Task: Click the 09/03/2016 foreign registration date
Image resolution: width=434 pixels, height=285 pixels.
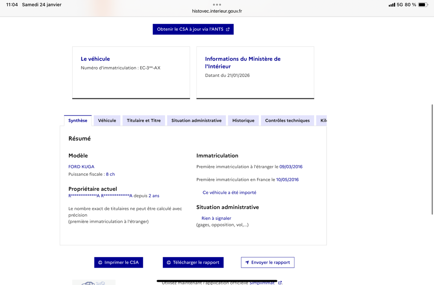Action: (x=291, y=167)
